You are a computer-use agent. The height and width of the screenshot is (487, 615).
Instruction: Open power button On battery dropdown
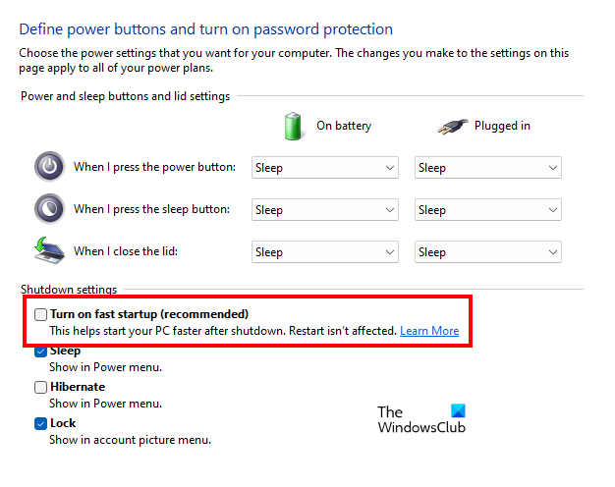click(325, 168)
